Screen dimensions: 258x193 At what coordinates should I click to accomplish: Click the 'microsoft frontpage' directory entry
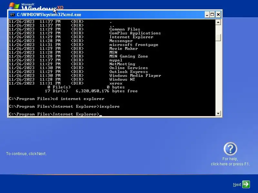(134, 45)
